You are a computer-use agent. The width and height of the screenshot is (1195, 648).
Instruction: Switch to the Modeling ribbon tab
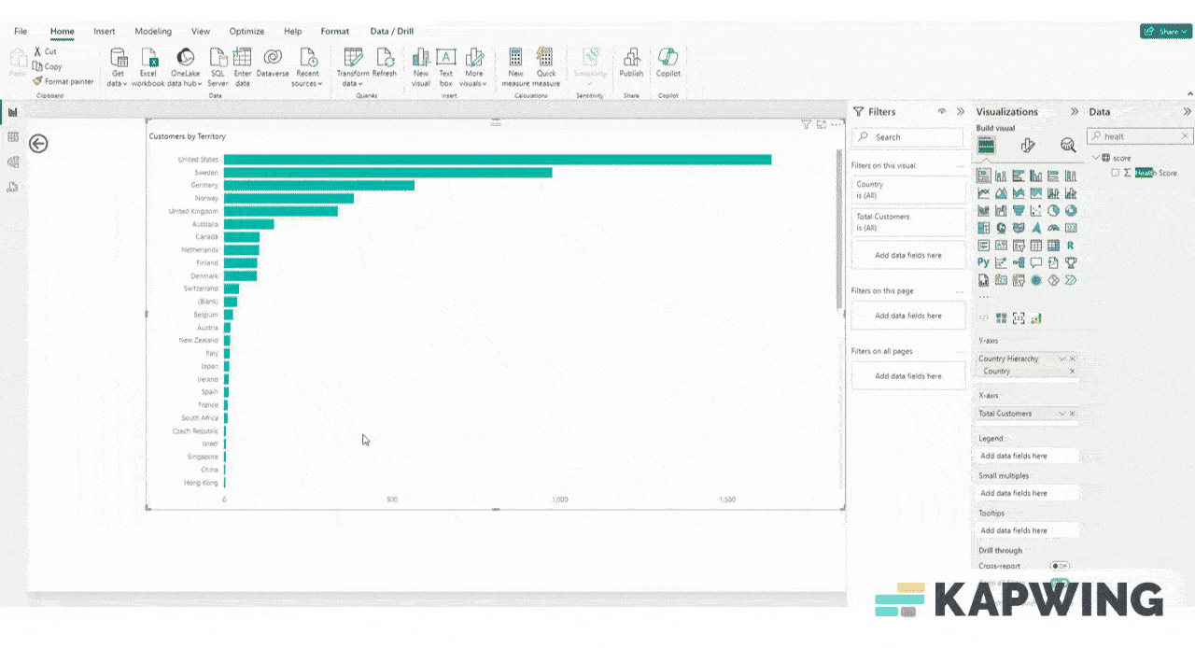153,31
